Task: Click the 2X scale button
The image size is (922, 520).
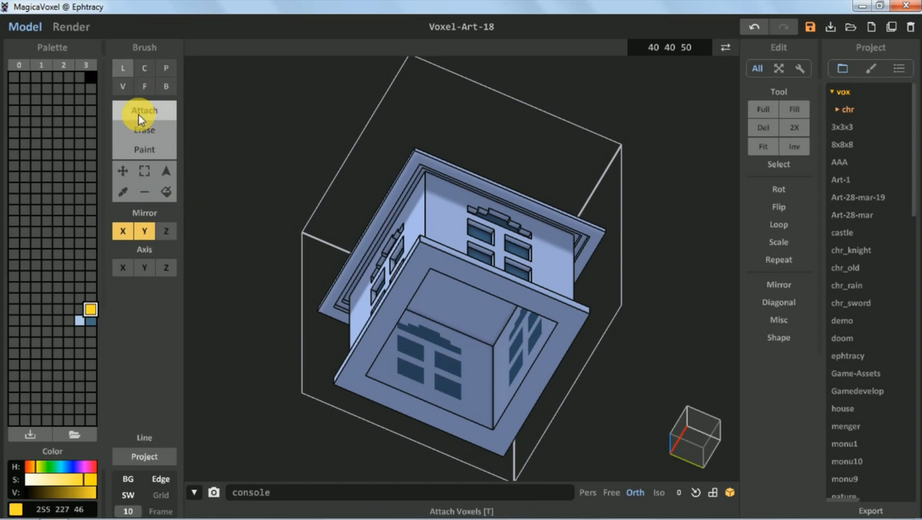Action: (794, 127)
